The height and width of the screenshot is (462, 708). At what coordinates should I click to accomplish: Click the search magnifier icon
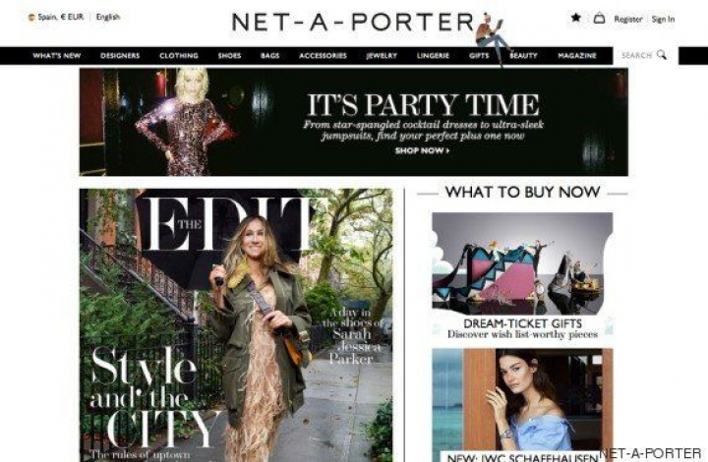662,55
